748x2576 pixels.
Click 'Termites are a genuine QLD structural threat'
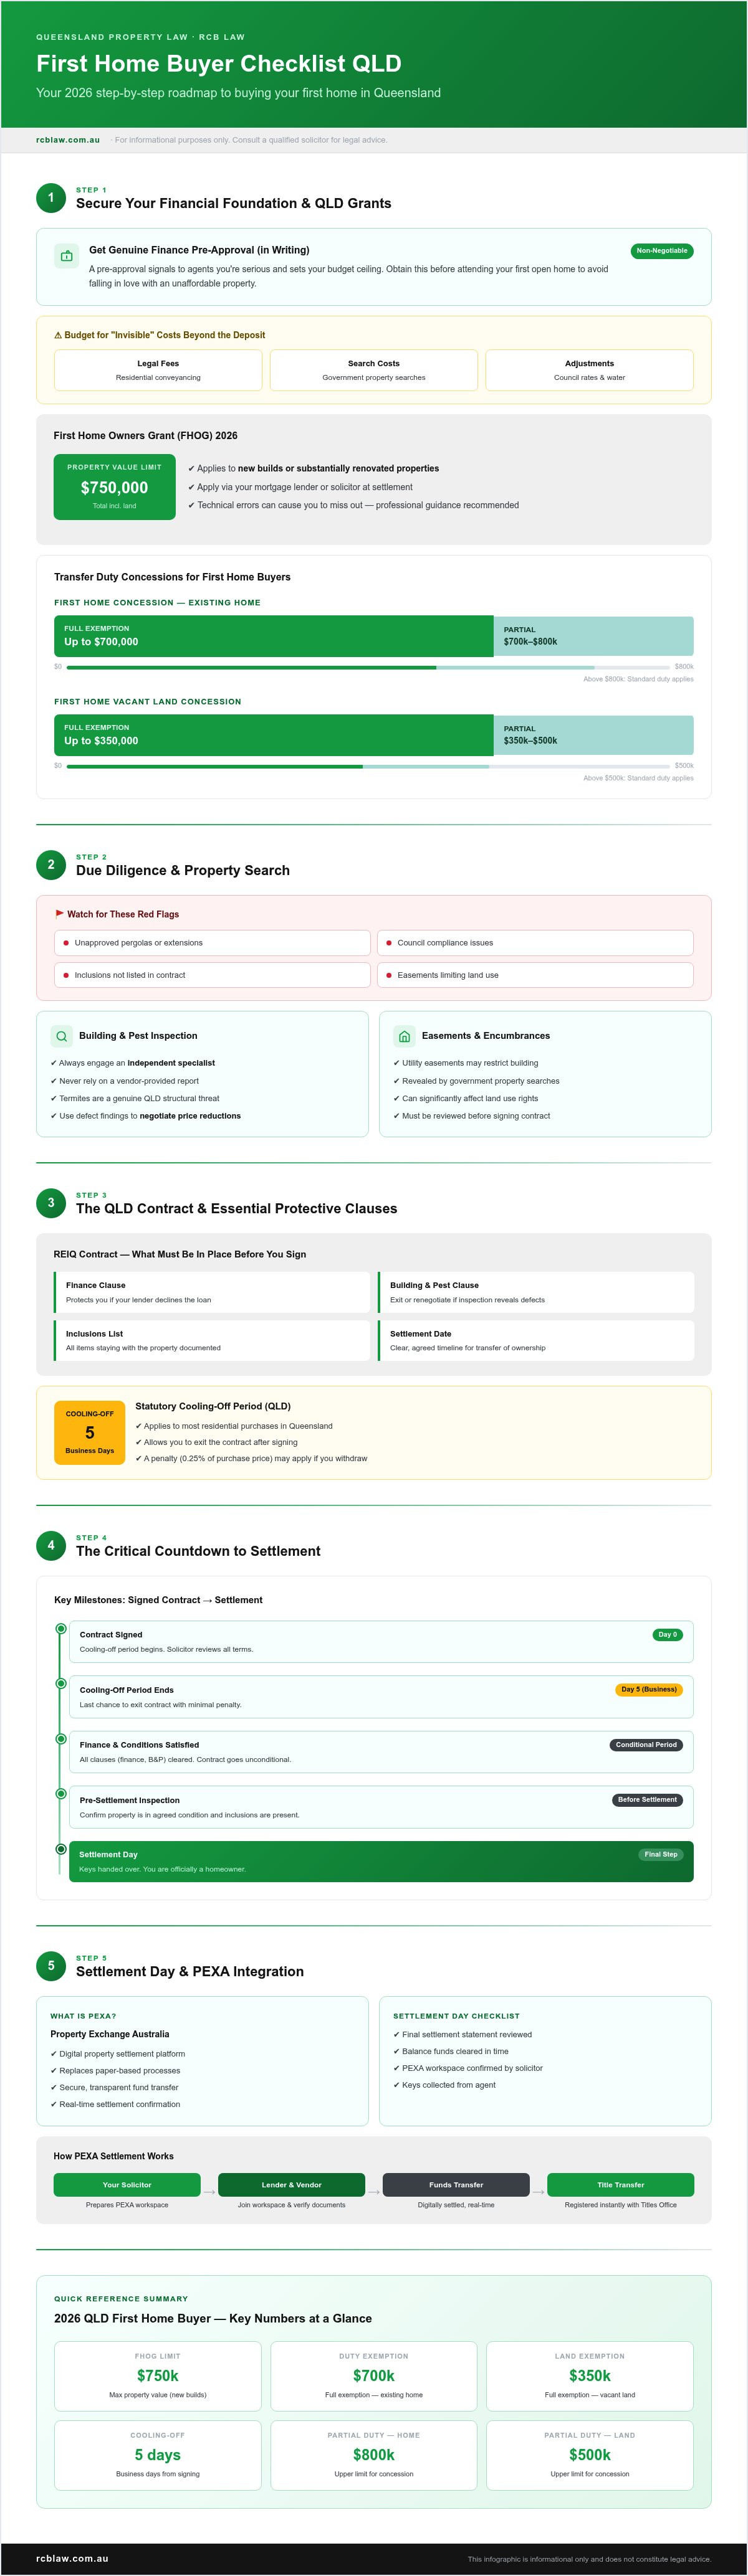point(135,1098)
